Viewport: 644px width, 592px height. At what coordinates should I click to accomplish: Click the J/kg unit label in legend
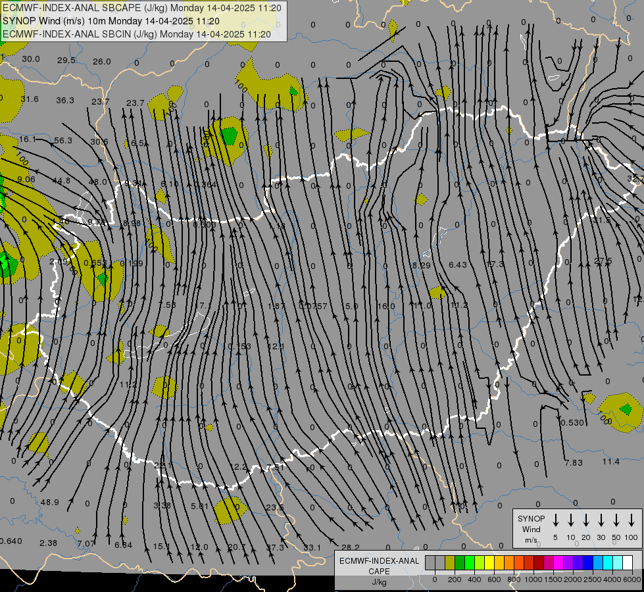[x=379, y=582]
